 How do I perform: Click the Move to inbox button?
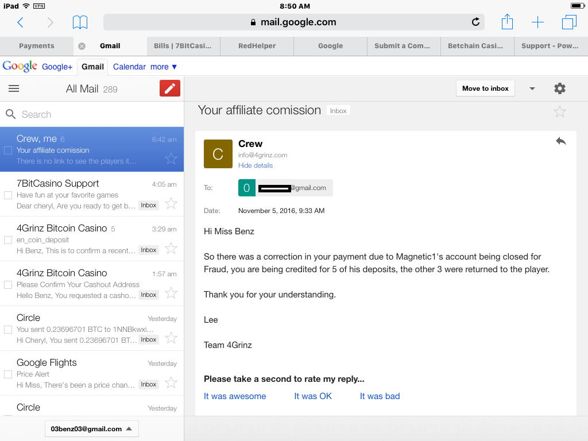click(485, 88)
